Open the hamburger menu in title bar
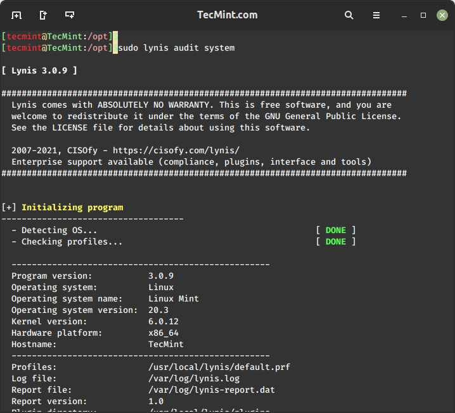 coord(376,15)
